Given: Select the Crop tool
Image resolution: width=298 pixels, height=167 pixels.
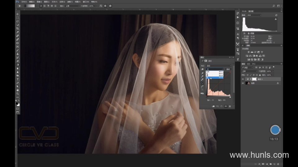Looking at the screenshot, I should point(17,28).
